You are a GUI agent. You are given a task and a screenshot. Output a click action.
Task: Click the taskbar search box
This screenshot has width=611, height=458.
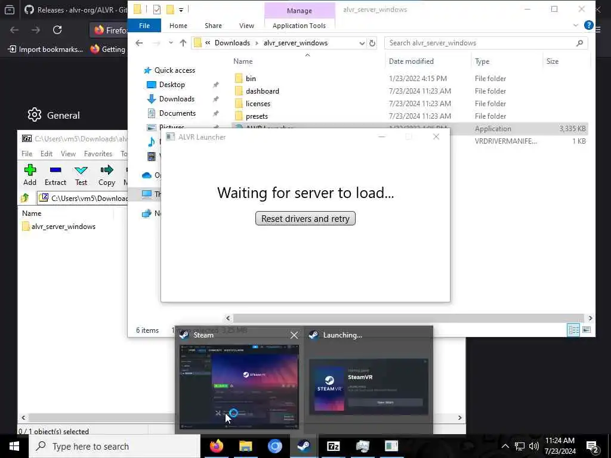pos(115,446)
